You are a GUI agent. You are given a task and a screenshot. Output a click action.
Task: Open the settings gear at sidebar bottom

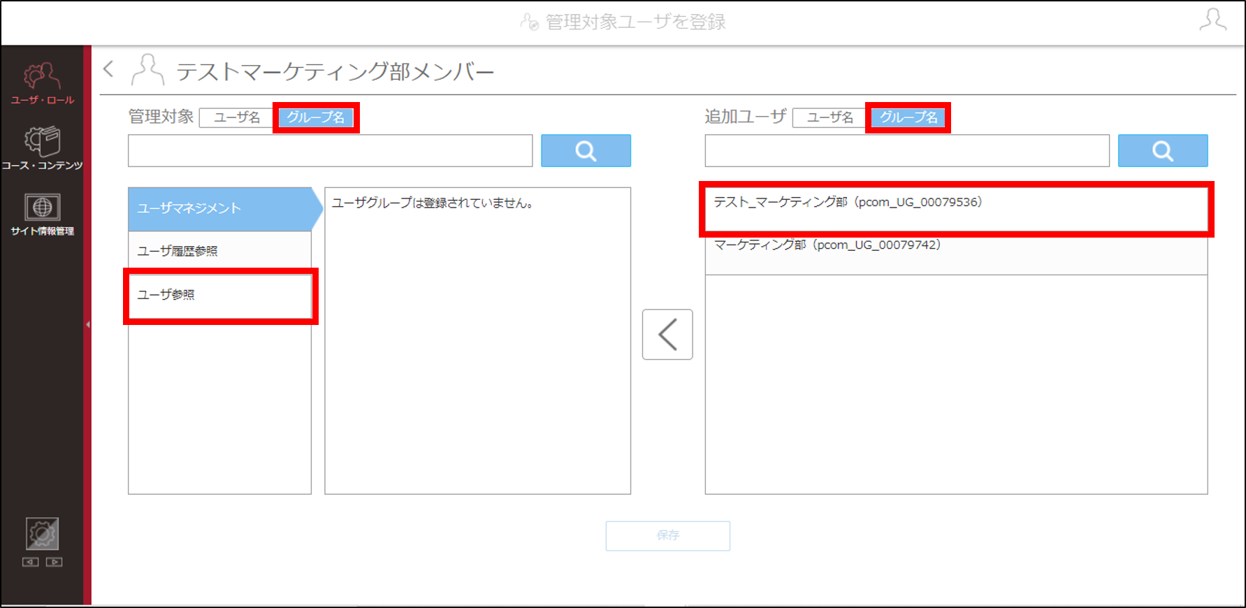coord(42,535)
